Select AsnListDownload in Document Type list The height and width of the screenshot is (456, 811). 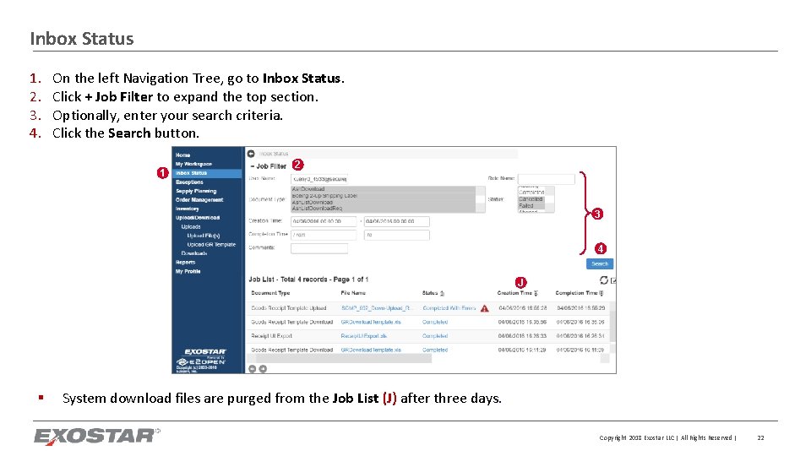pos(383,202)
